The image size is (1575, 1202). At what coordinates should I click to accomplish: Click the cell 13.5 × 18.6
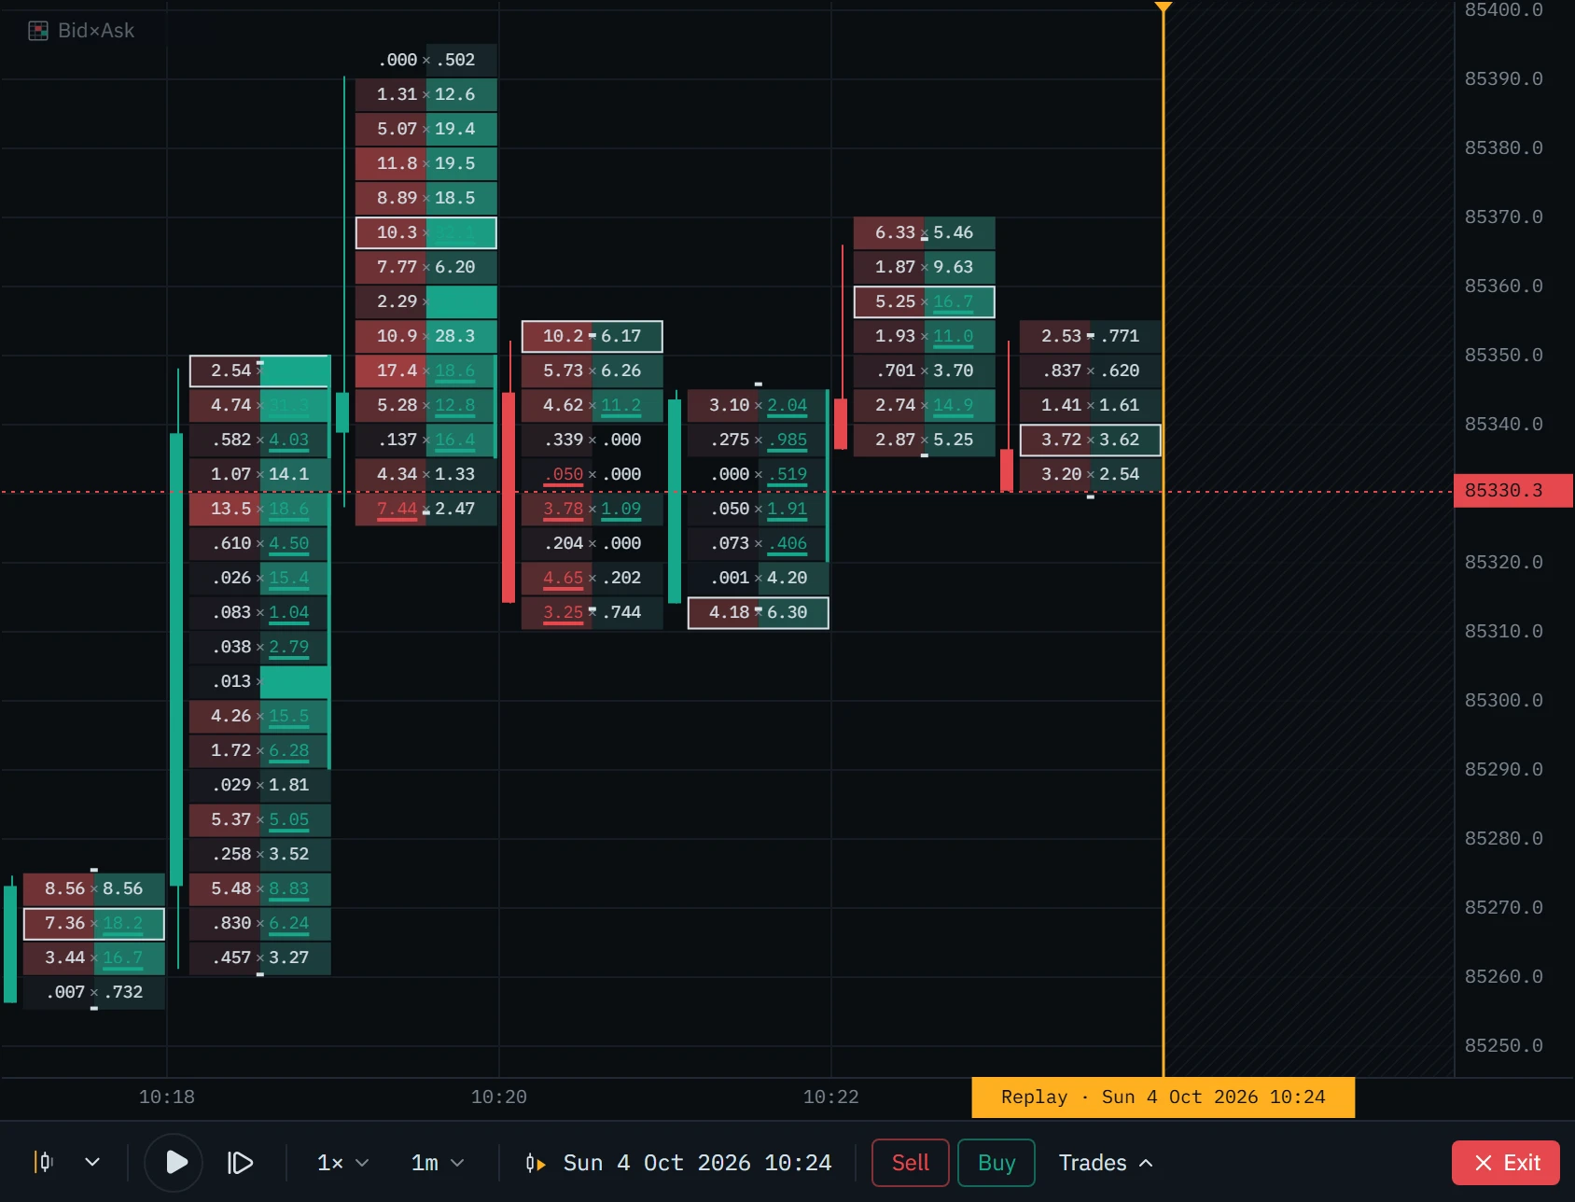point(259,509)
